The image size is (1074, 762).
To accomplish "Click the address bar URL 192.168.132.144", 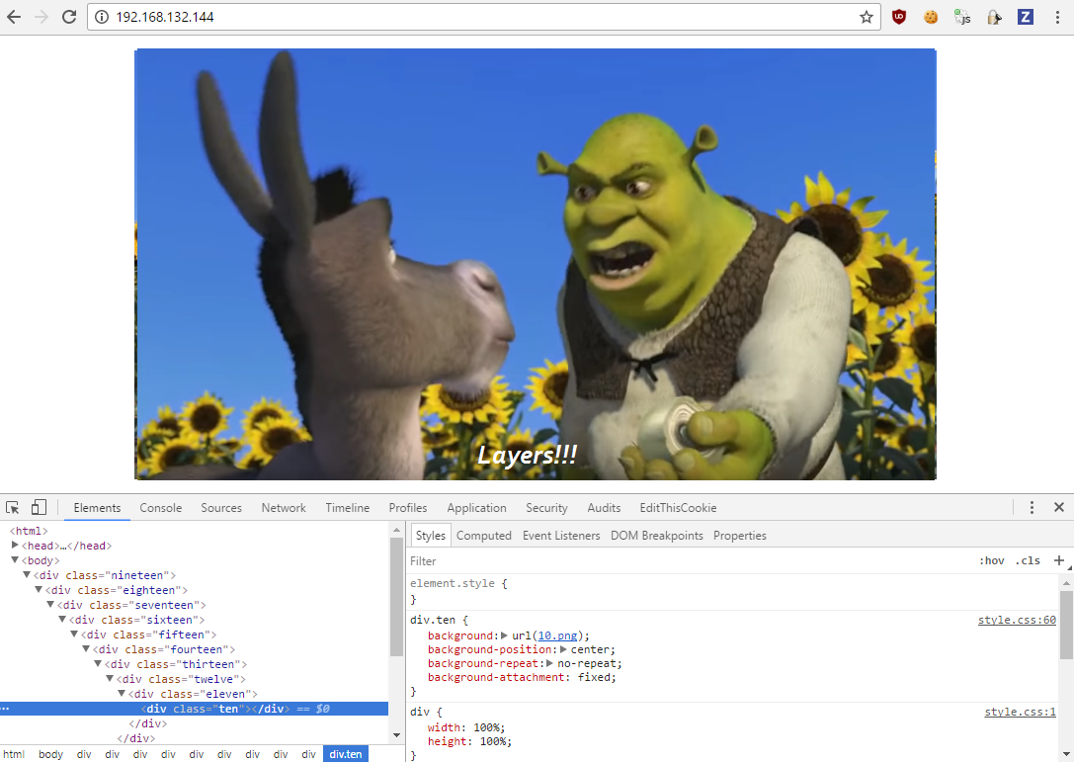I will [165, 17].
